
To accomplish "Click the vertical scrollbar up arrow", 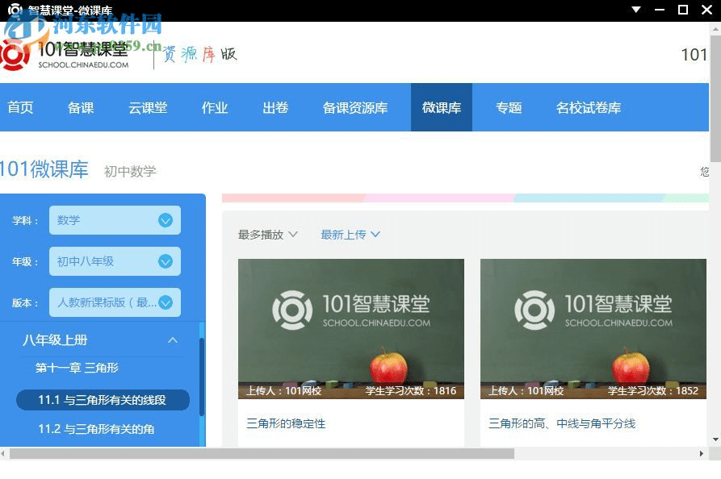I will pyautogui.click(x=715, y=28).
